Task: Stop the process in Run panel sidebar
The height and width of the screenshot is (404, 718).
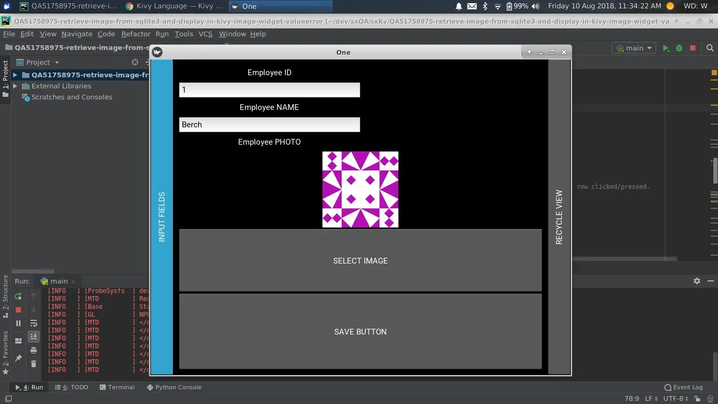Action: (x=18, y=310)
